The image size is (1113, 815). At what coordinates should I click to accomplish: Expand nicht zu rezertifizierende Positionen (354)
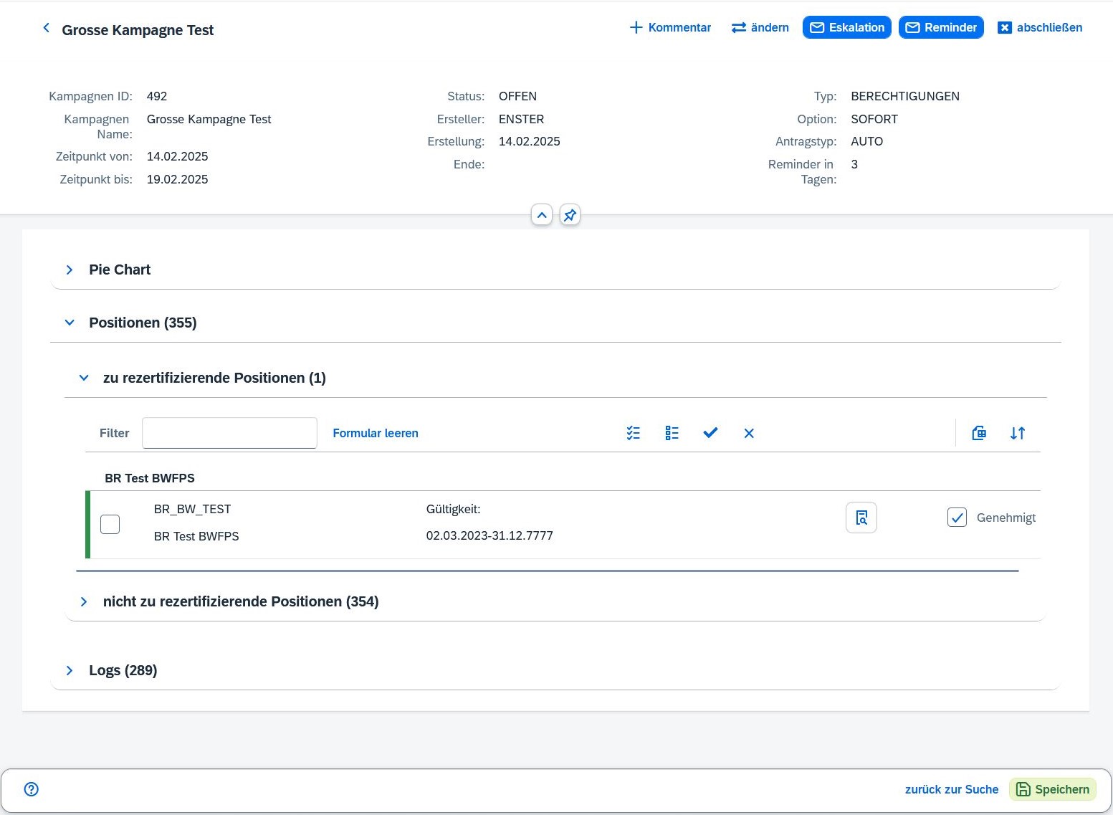click(x=84, y=602)
